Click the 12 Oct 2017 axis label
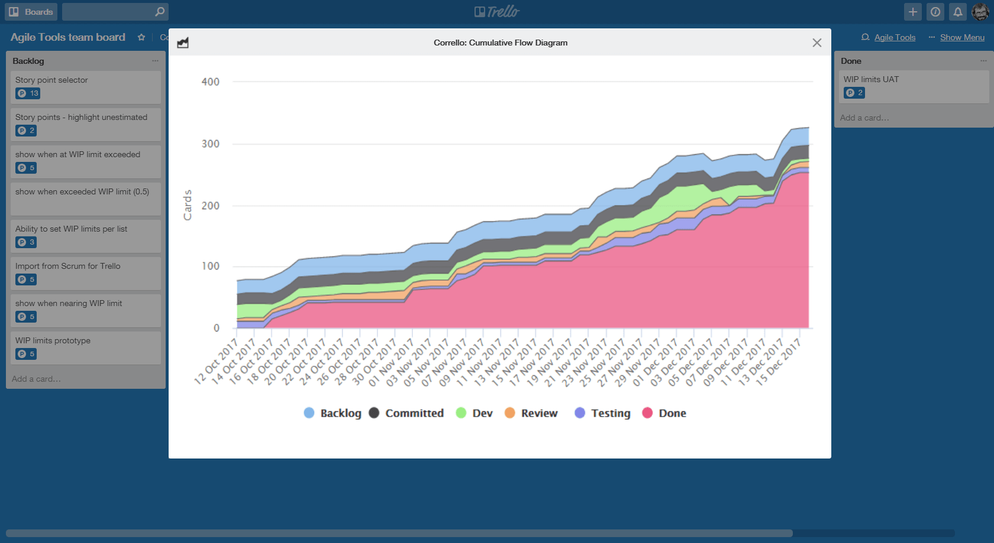 coord(217,361)
